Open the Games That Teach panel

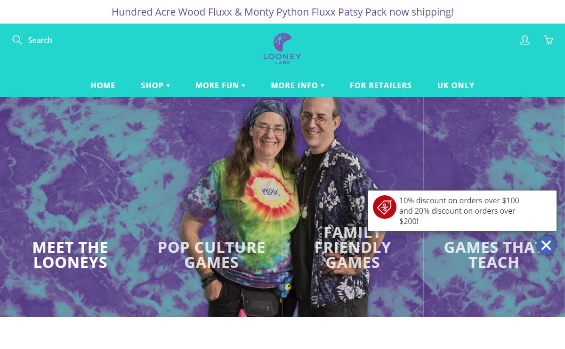[494, 207]
